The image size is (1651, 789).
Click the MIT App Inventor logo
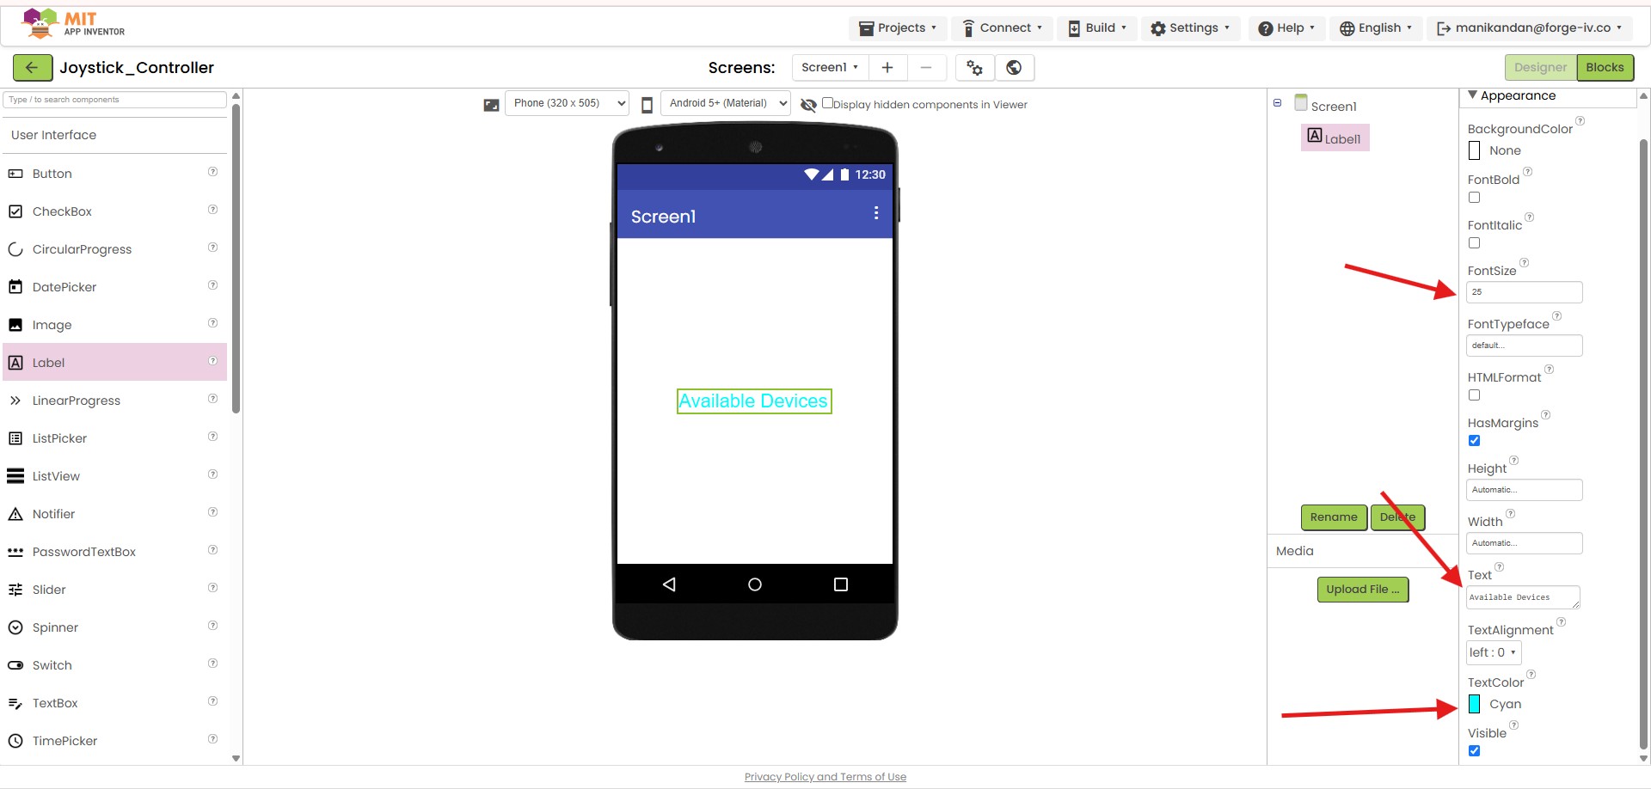[73, 24]
